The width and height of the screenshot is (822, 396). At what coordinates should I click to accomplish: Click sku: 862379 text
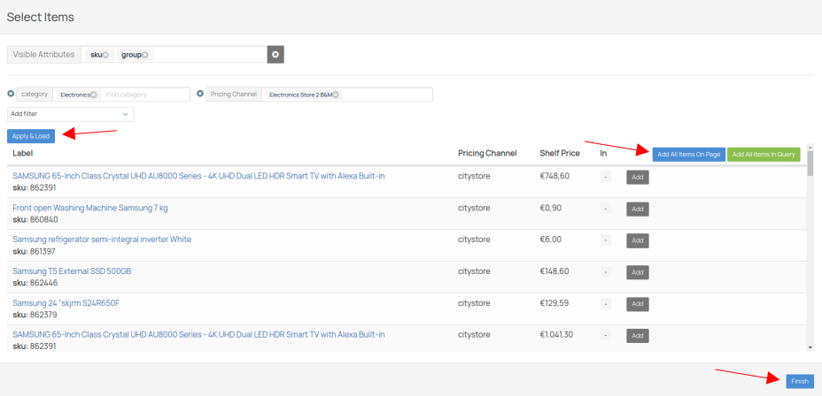(35, 315)
